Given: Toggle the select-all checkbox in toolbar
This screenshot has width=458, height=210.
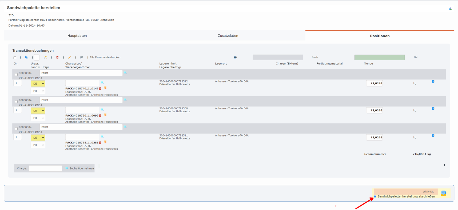Looking at the screenshot, I should (x=15, y=58).
